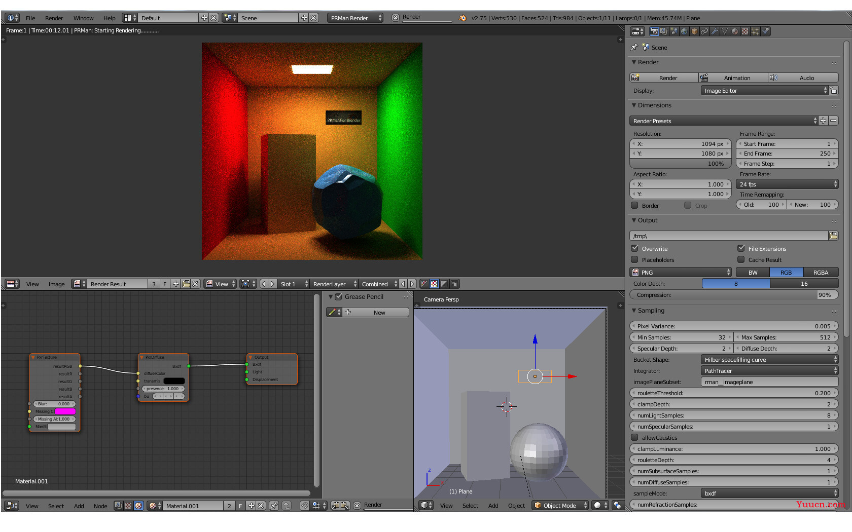
Task: Click the Compression 90% slider
Action: pos(734,294)
